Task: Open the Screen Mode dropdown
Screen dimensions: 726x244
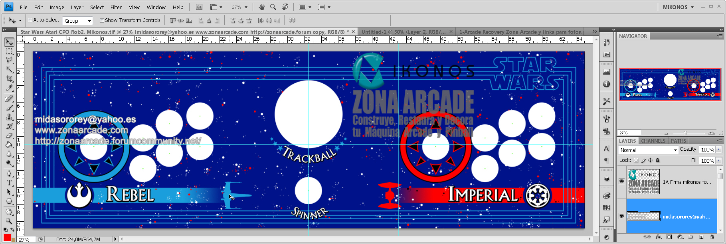Action: tap(324, 7)
